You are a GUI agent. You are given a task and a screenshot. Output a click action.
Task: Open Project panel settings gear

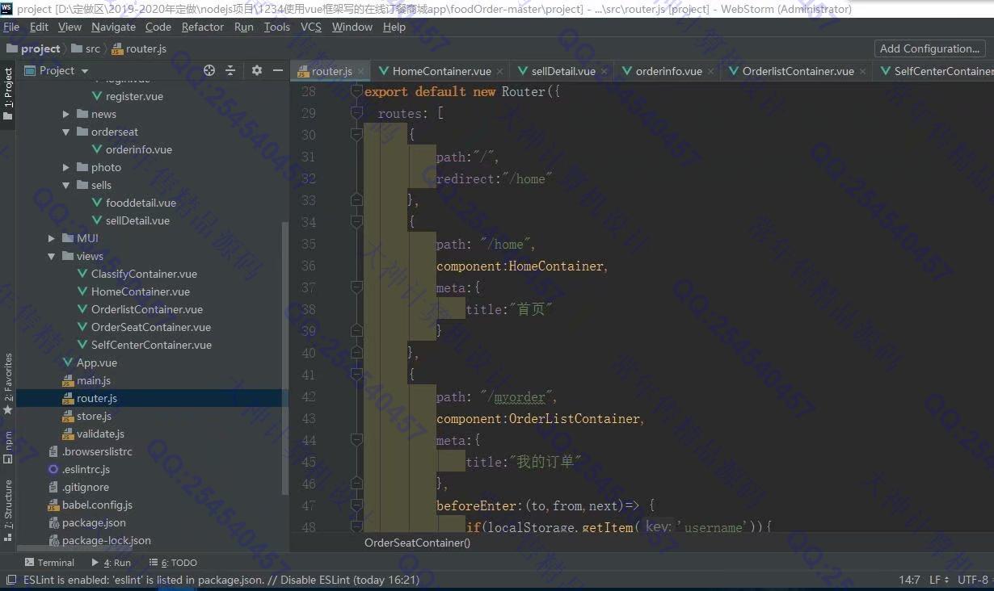pyautogui.click(x=257, y=70)
